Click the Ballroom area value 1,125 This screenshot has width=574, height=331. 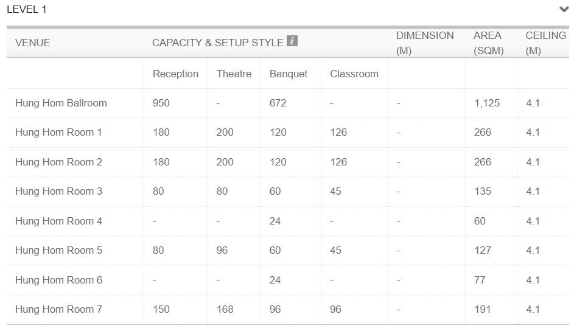pos(487,103)
